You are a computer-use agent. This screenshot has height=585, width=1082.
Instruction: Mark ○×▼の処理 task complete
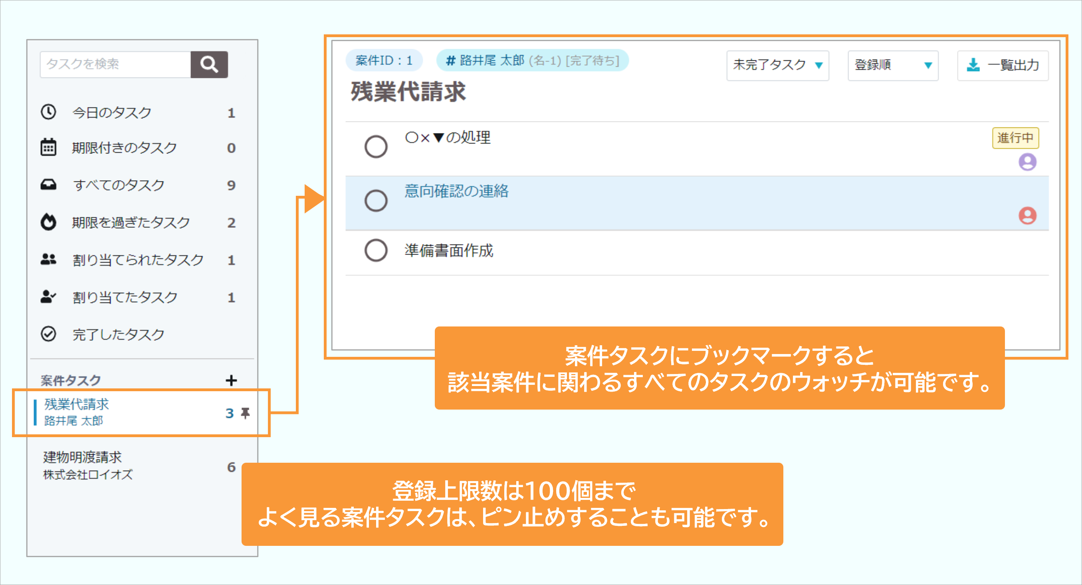(376, 147)
